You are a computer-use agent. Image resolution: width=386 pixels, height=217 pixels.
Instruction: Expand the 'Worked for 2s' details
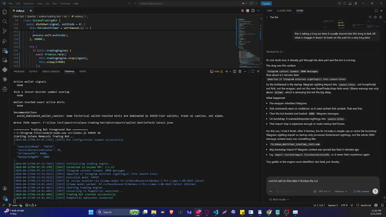(x=276, y=52)
